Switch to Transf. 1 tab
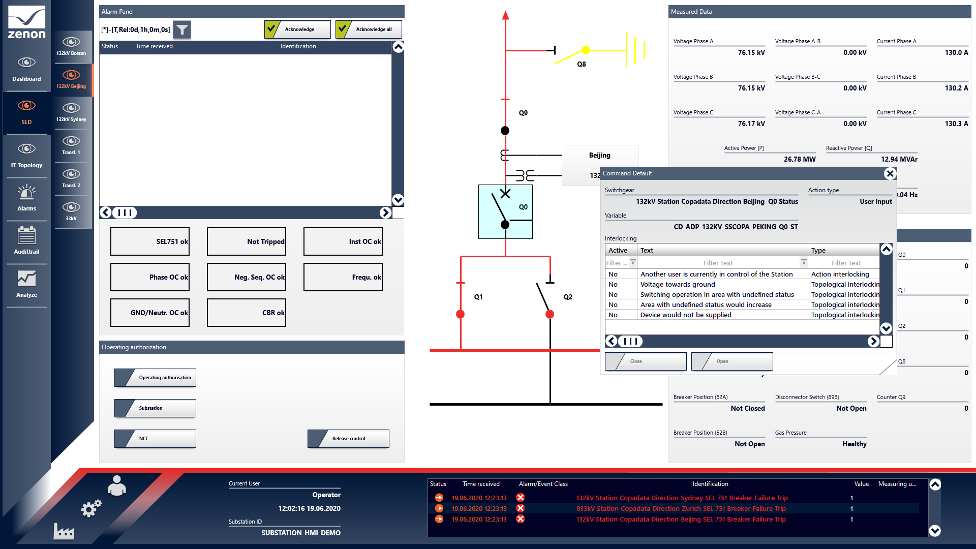The width and height of the screenshot is (976, 549). (71, 145)
